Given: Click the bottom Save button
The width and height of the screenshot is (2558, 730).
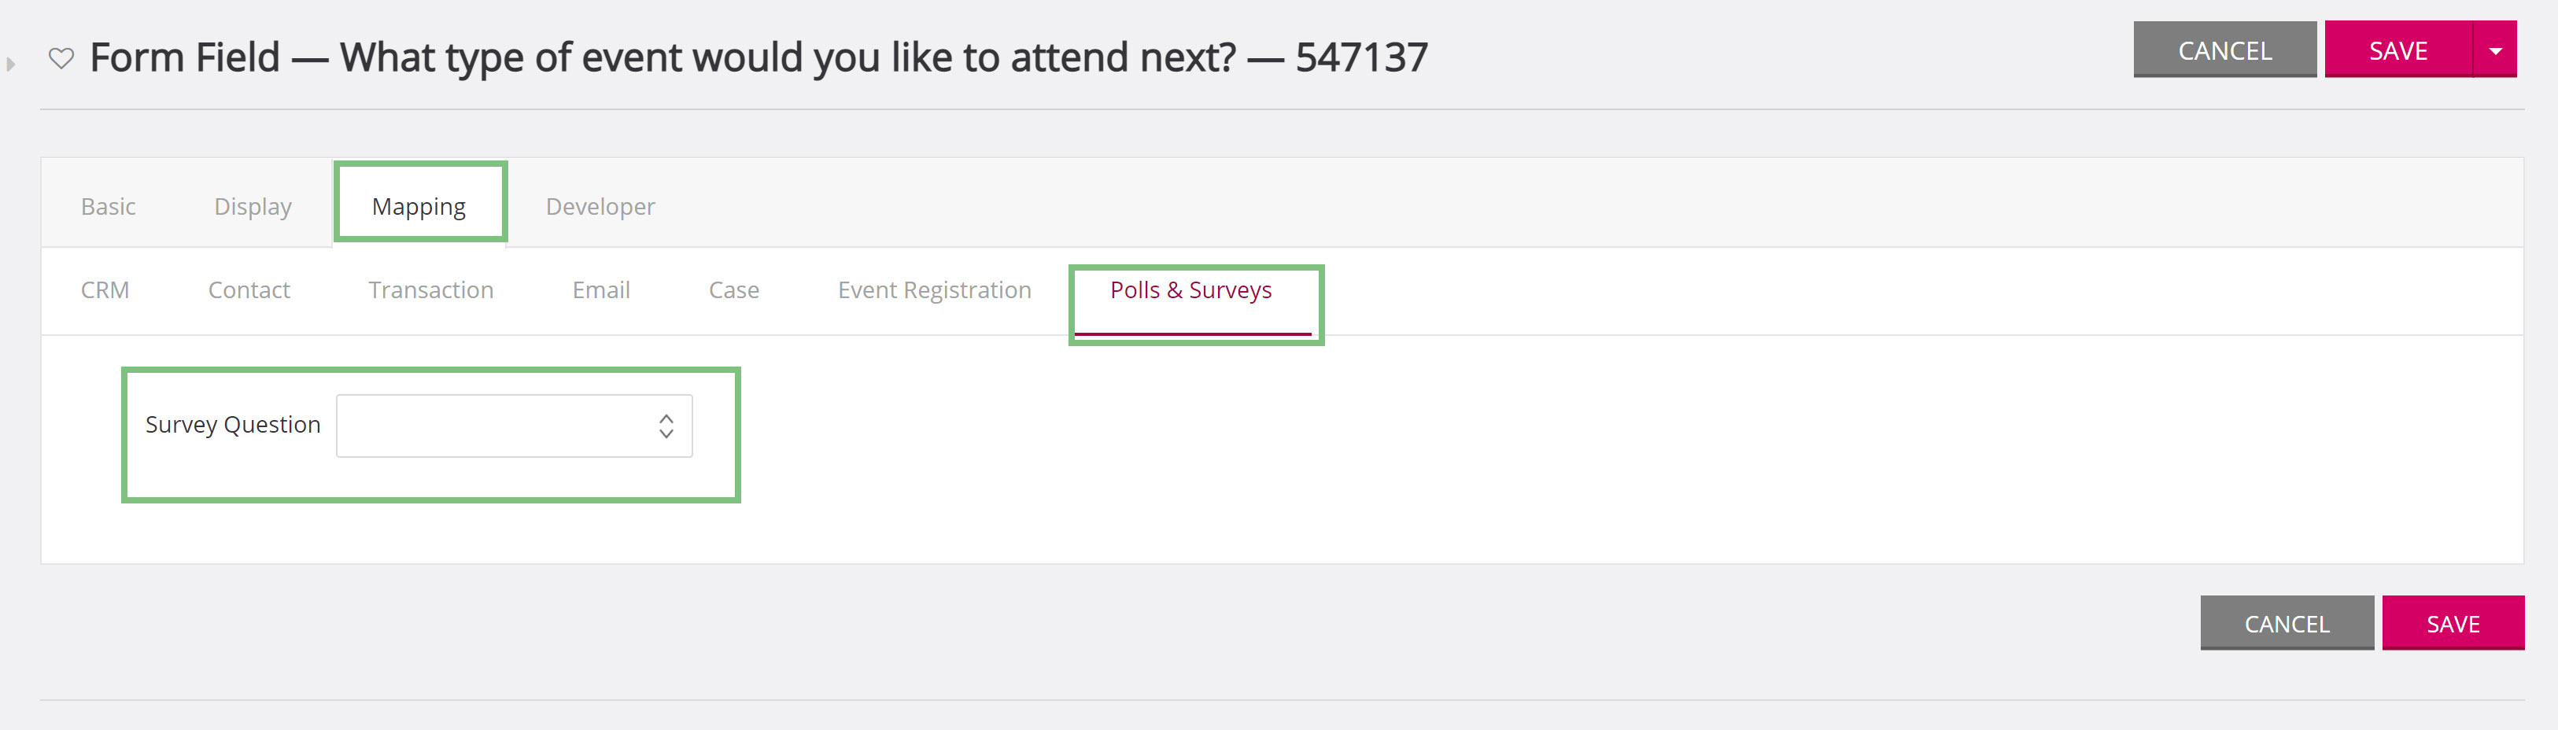Looking at the screenshot, I should tap(2453, 623).
